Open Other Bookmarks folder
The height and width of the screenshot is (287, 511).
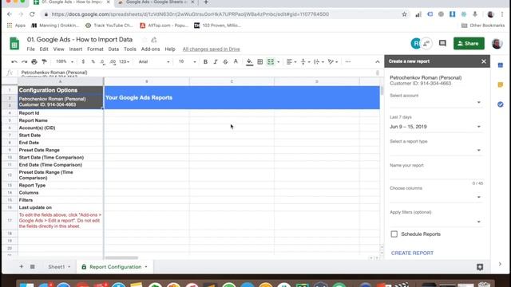coord(483,26)
